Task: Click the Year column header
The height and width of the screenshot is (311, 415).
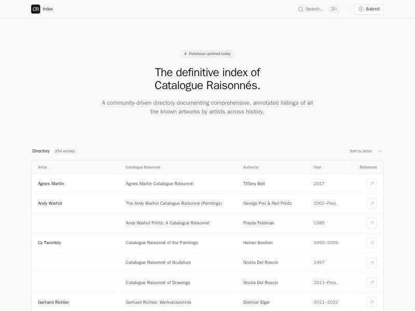Action: click(x=317, y=167)
